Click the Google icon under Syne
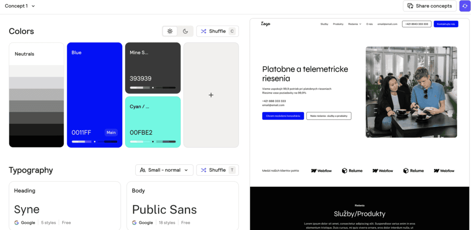 [x=17, y=223]
